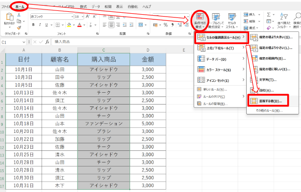This screenshot has width=301, height=192.
Task: Click その他のルール(M)... at submenu bottom
Action: (269, 110)
